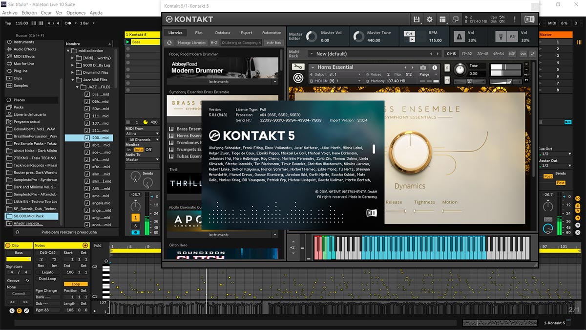Screen dimensions: 586x330
Task: Show the Envelopes box icon
Action: 26,310
